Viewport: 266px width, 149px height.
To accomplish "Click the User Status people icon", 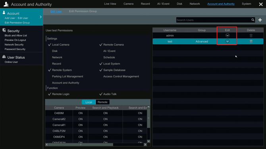I will (x=4, y=57).
